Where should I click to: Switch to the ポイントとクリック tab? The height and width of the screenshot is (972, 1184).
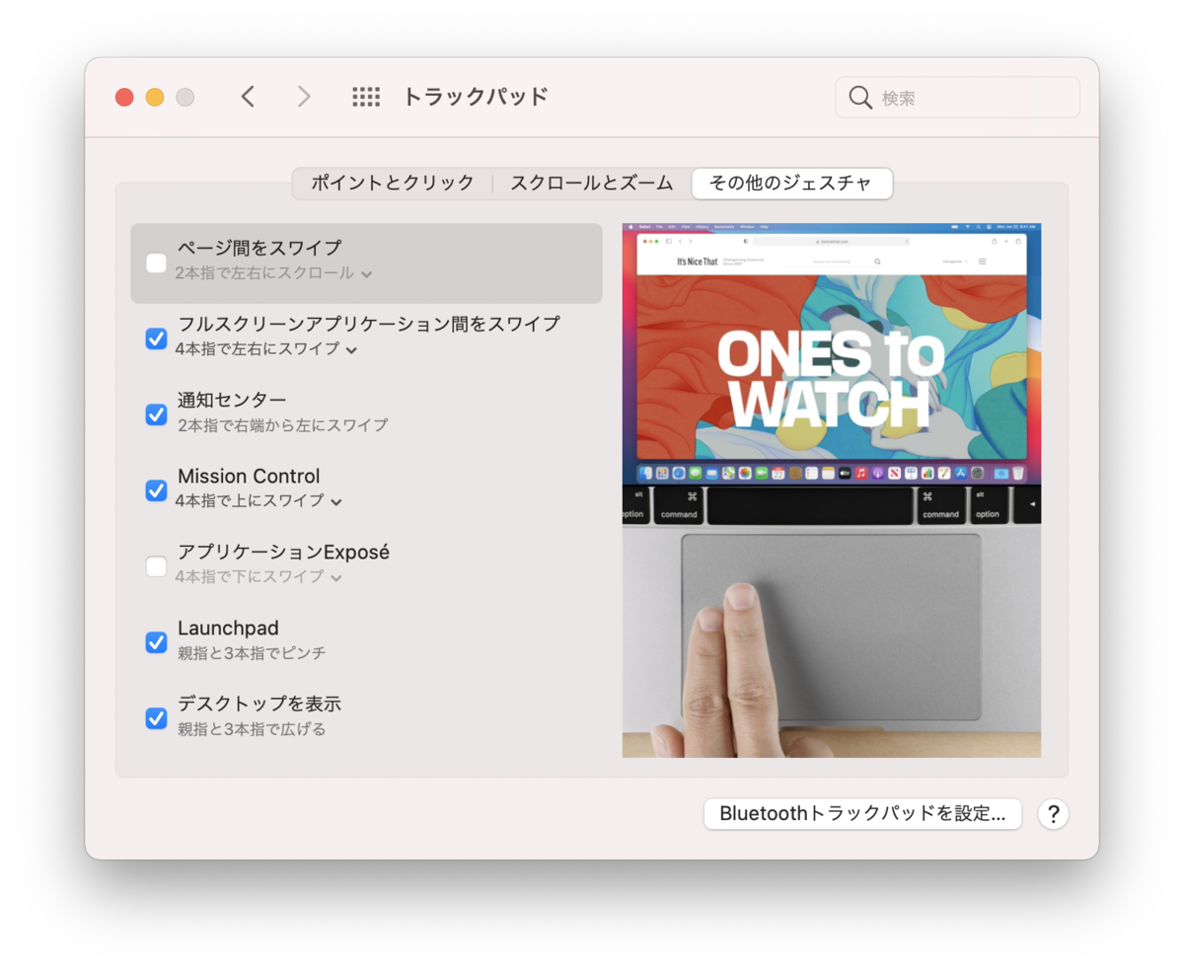tap(390, 184)
